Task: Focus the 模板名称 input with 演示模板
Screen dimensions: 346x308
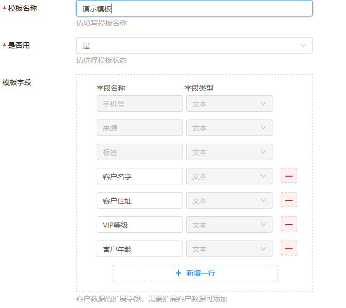Action: (194, 8)
